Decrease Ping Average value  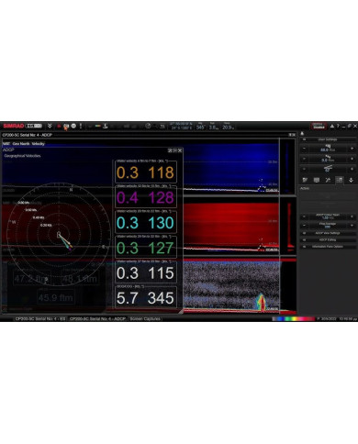click(304, 226)
